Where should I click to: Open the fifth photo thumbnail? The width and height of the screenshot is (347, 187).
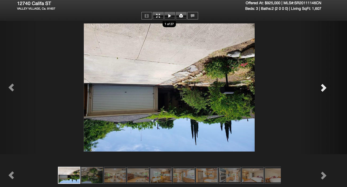click(161, 175)
